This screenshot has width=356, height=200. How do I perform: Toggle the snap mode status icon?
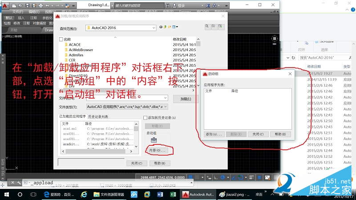(197, 177)
